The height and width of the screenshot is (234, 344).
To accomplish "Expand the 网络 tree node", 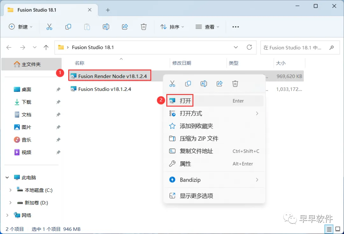I will [x=7, y=215].
